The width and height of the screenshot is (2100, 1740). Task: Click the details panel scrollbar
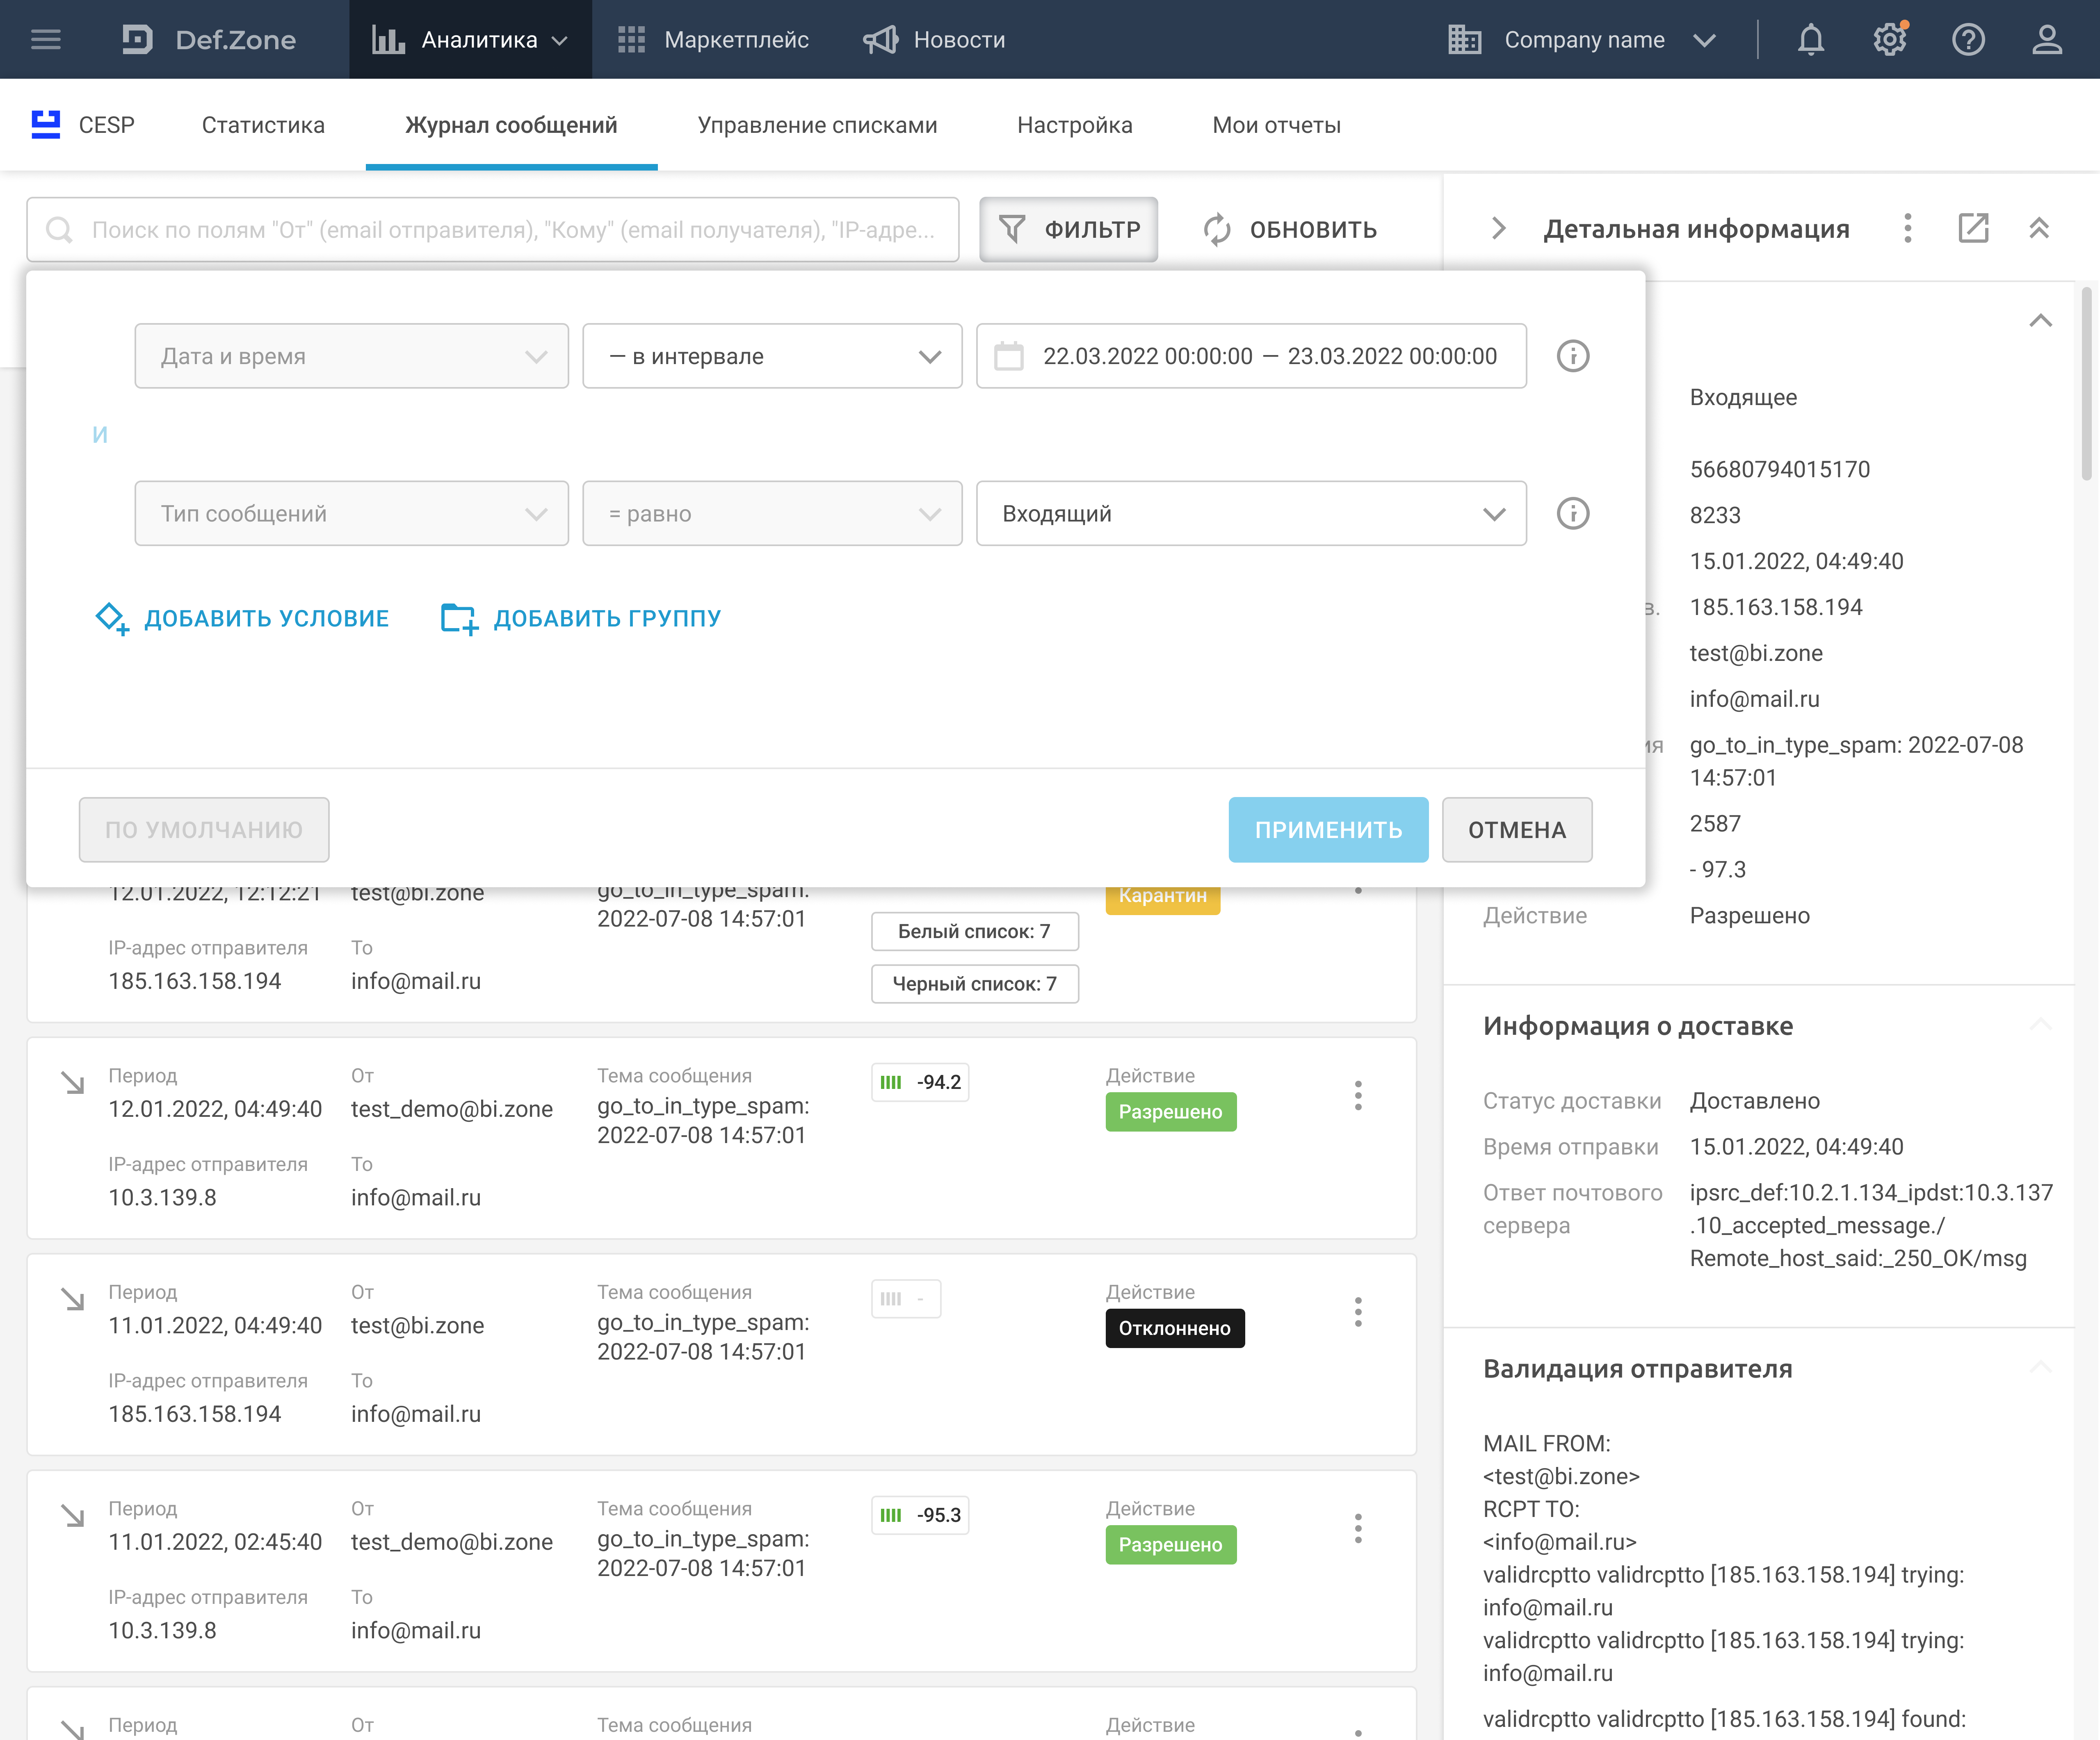point(2087,385)
